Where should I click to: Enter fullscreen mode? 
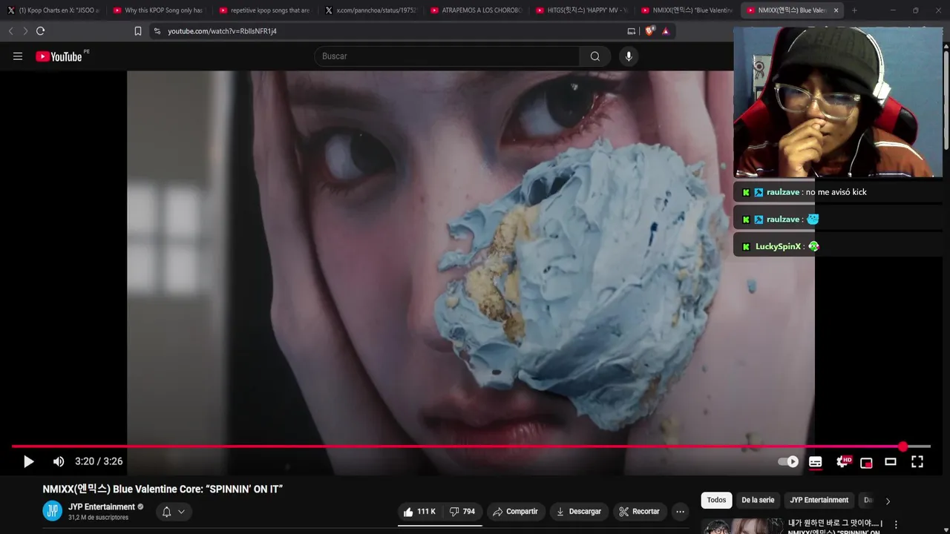tap(917, 461)
